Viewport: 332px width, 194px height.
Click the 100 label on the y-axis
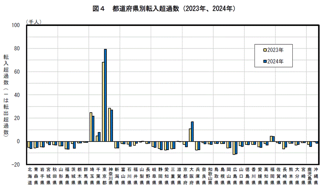click(16, 25)
